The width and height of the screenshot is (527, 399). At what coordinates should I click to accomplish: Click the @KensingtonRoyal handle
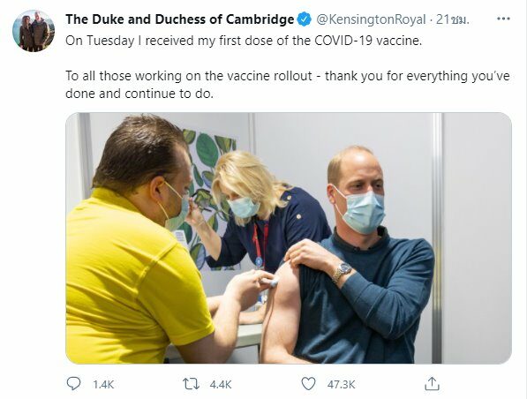[371, 19]
